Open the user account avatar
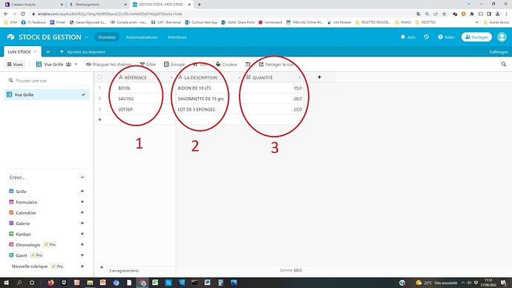This screenshot has width=512, height=288. click(x=502, y=37)
